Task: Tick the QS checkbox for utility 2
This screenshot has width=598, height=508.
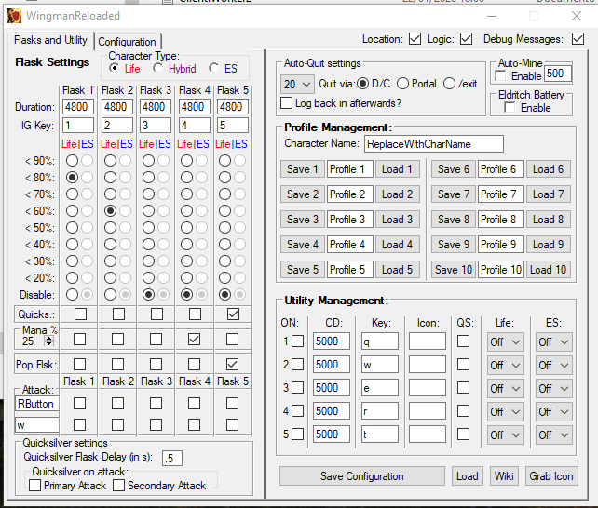Action: tap(463, 365)
